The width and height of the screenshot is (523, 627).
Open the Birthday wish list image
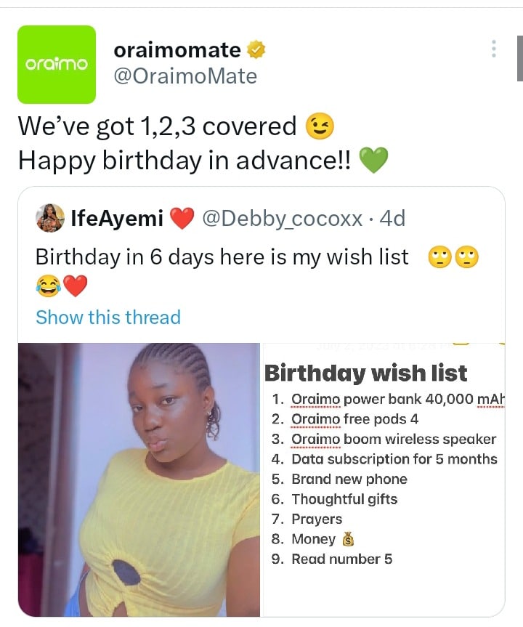[384, 480]
